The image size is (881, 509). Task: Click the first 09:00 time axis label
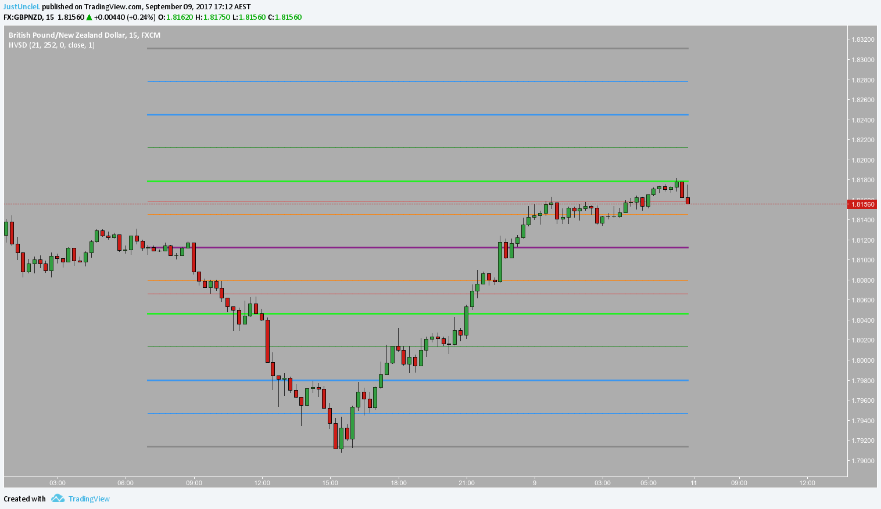coord(194,483)
